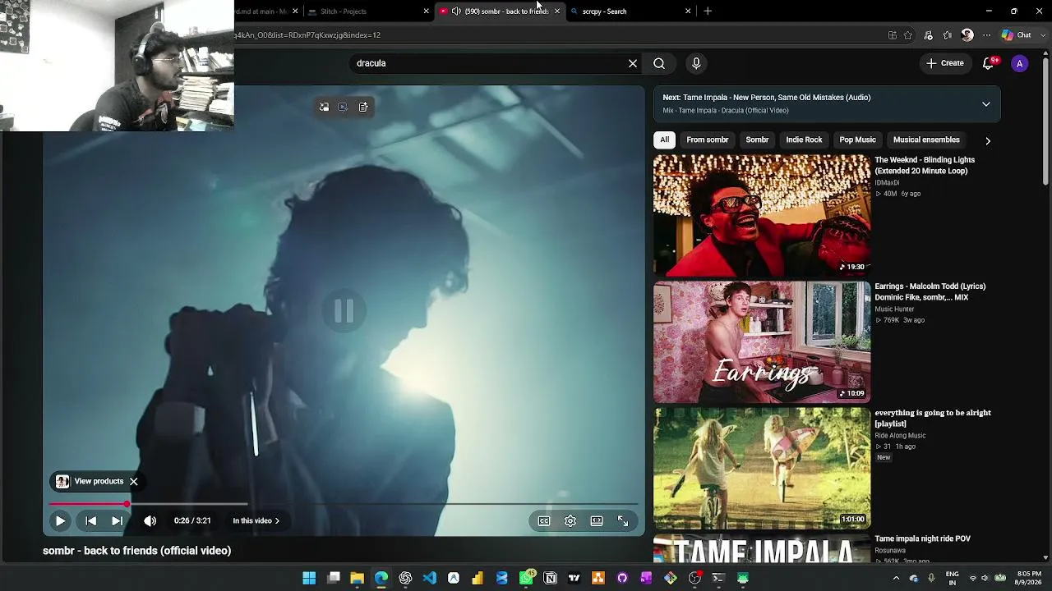Click the middle icon of the video overlay toolbar
Screen dimensions: 1052x591
(x=344, y=107)
